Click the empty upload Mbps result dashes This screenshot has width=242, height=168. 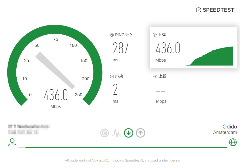[x=161, y=92]
